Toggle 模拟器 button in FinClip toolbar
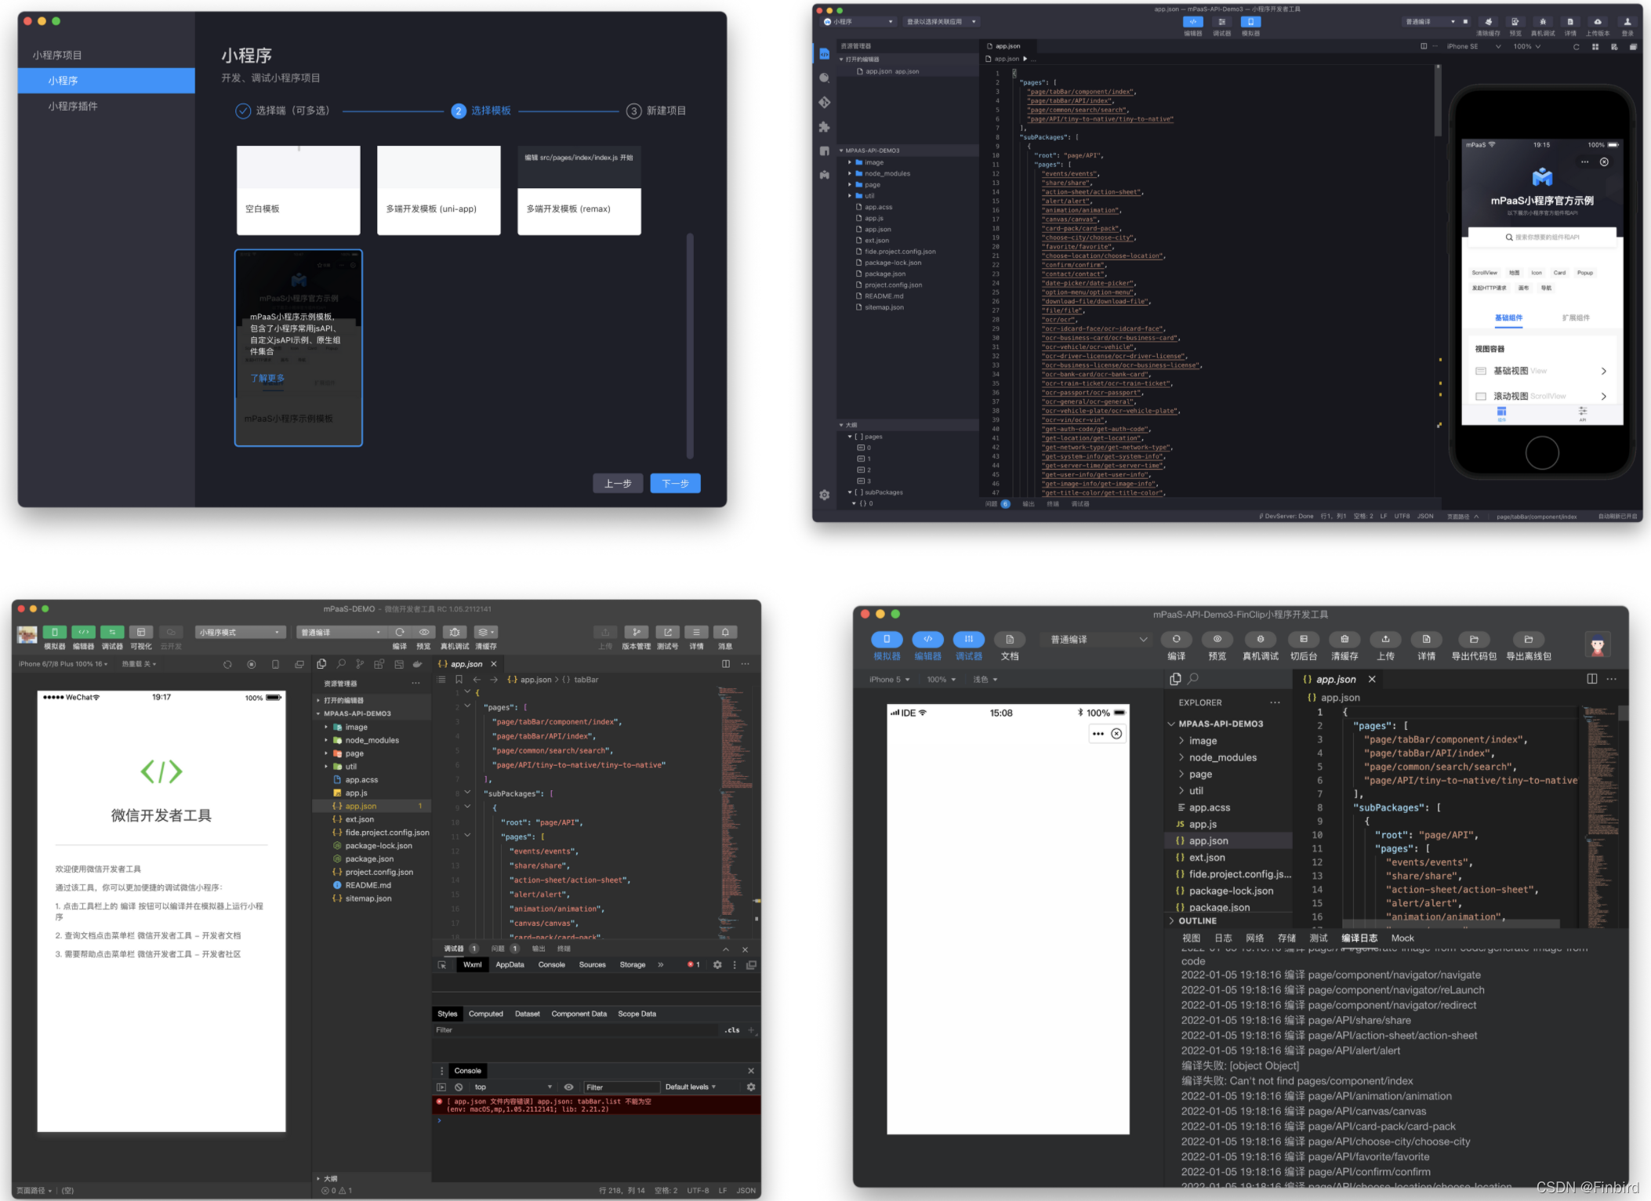The image size is (1651, 1201). [x=887, y=639]
